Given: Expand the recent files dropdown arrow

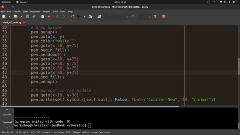Looking at the screenshot, I should [x=21, y=16].
